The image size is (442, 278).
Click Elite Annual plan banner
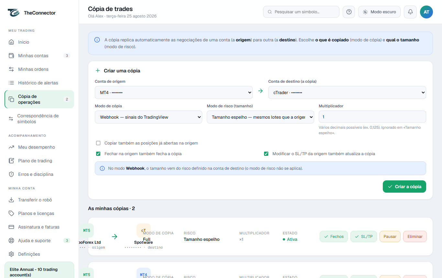39,270
